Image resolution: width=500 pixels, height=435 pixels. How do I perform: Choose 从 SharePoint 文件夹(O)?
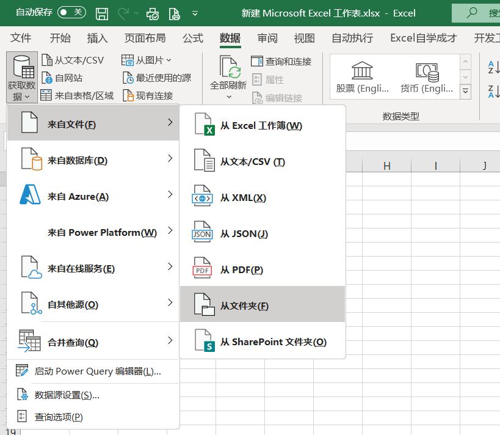263,342
